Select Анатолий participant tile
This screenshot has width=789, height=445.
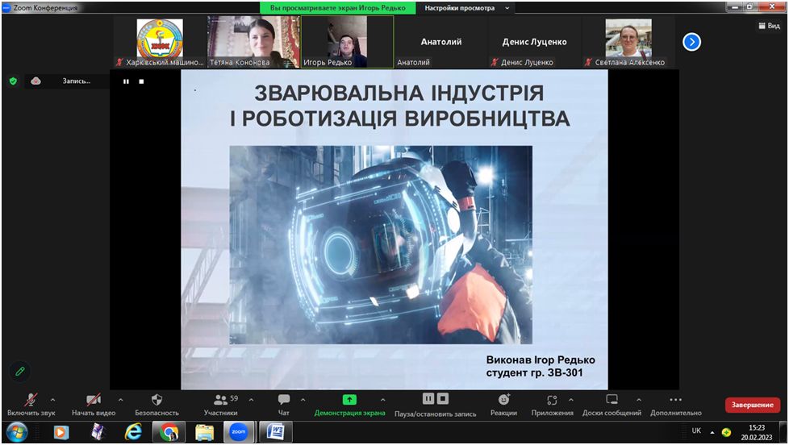tap(440, 42)
